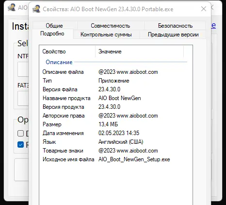The width and height of the screenshot is (226, 205).
Task: Click the AIO Boot icon in Properties title bar
Action: pyautogui.click(x=36, y=9)
